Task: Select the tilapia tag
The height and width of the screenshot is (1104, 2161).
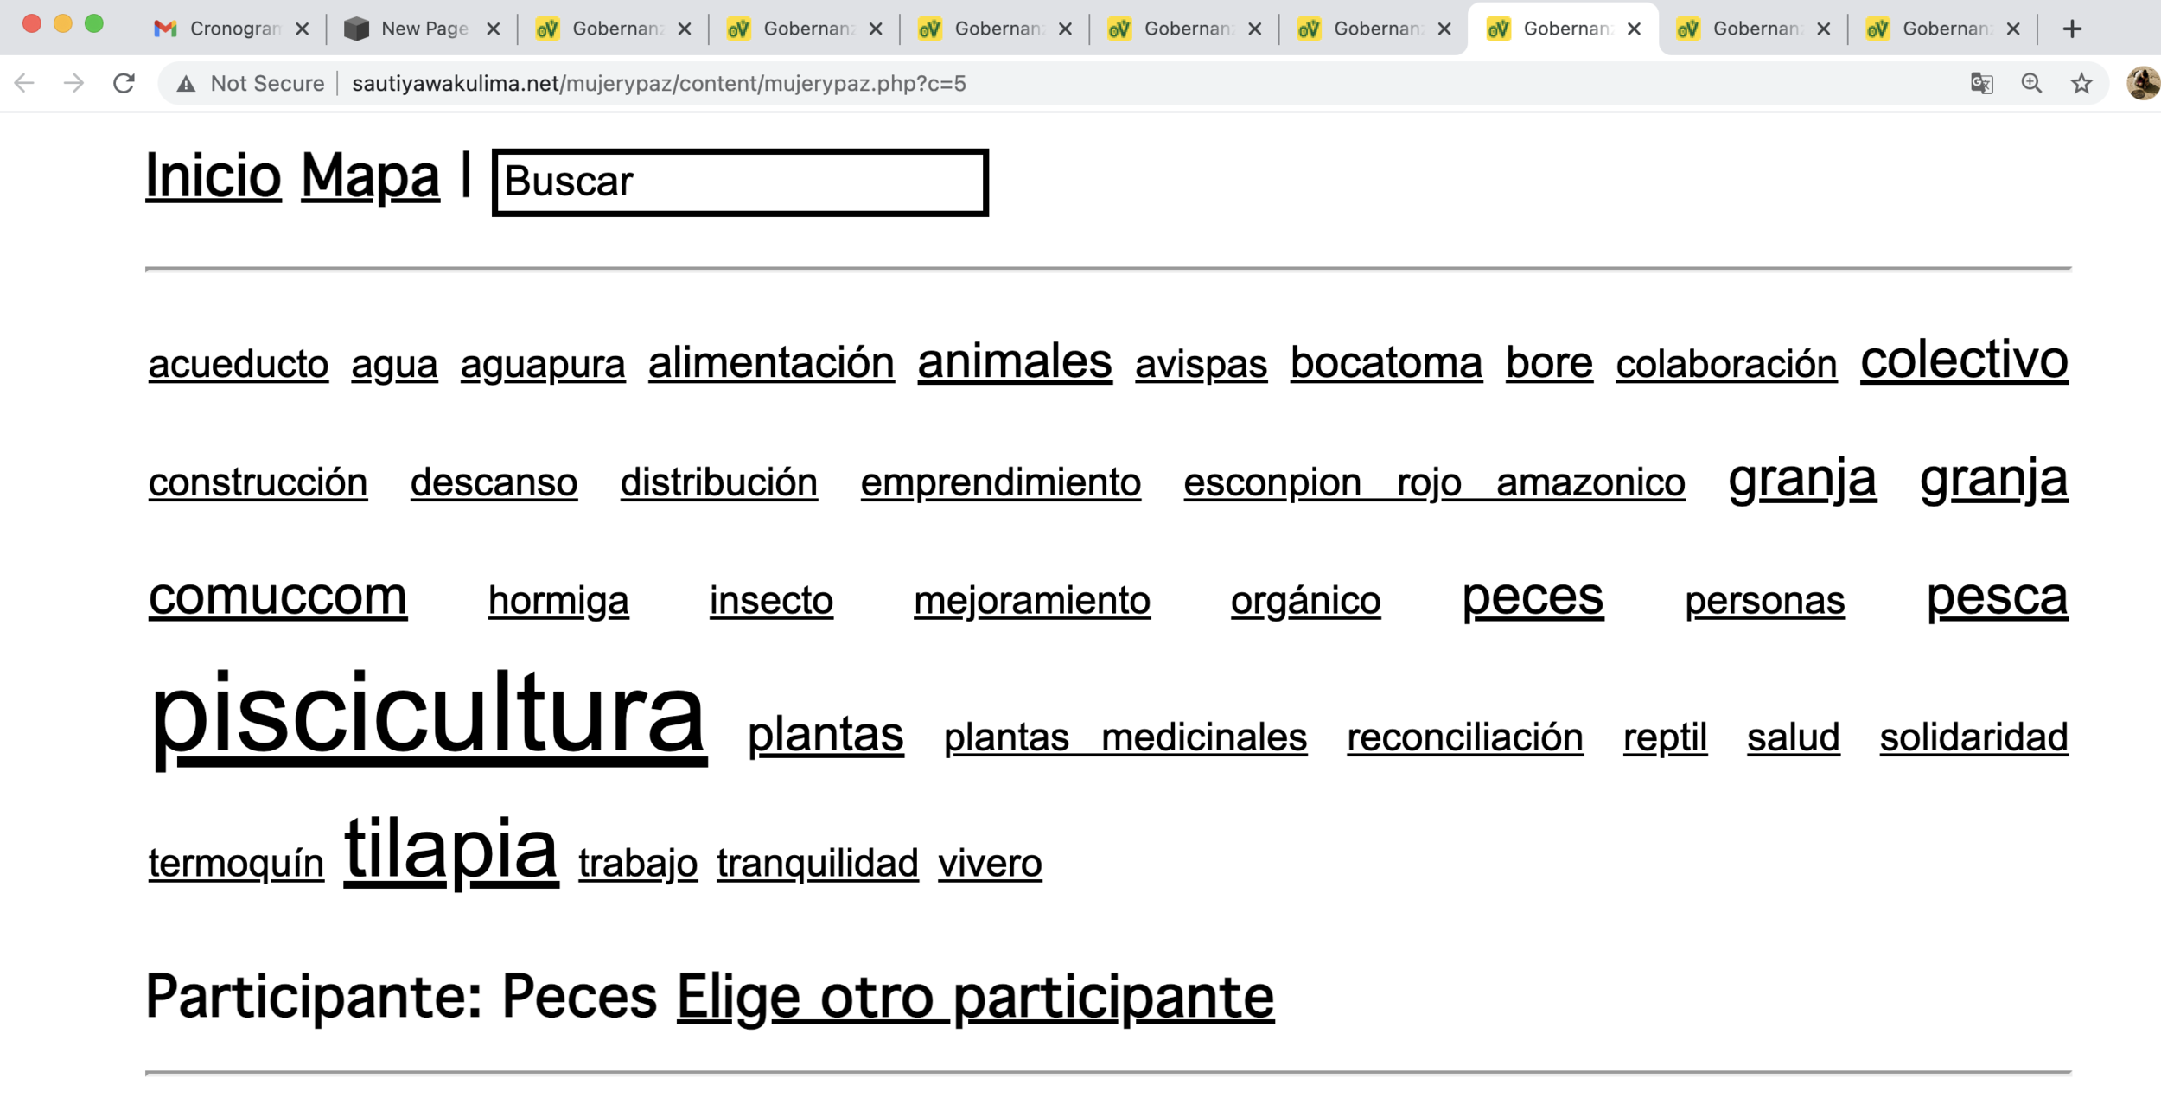Action: click(x=450, y=850)
